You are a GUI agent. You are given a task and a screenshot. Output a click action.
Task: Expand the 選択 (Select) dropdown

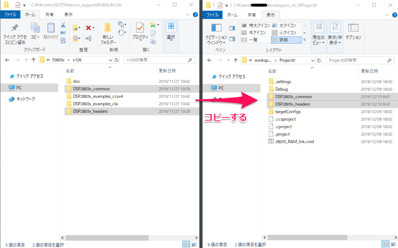171,31
